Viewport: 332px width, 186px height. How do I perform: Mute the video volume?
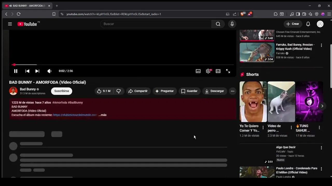(x=49, y=71)
